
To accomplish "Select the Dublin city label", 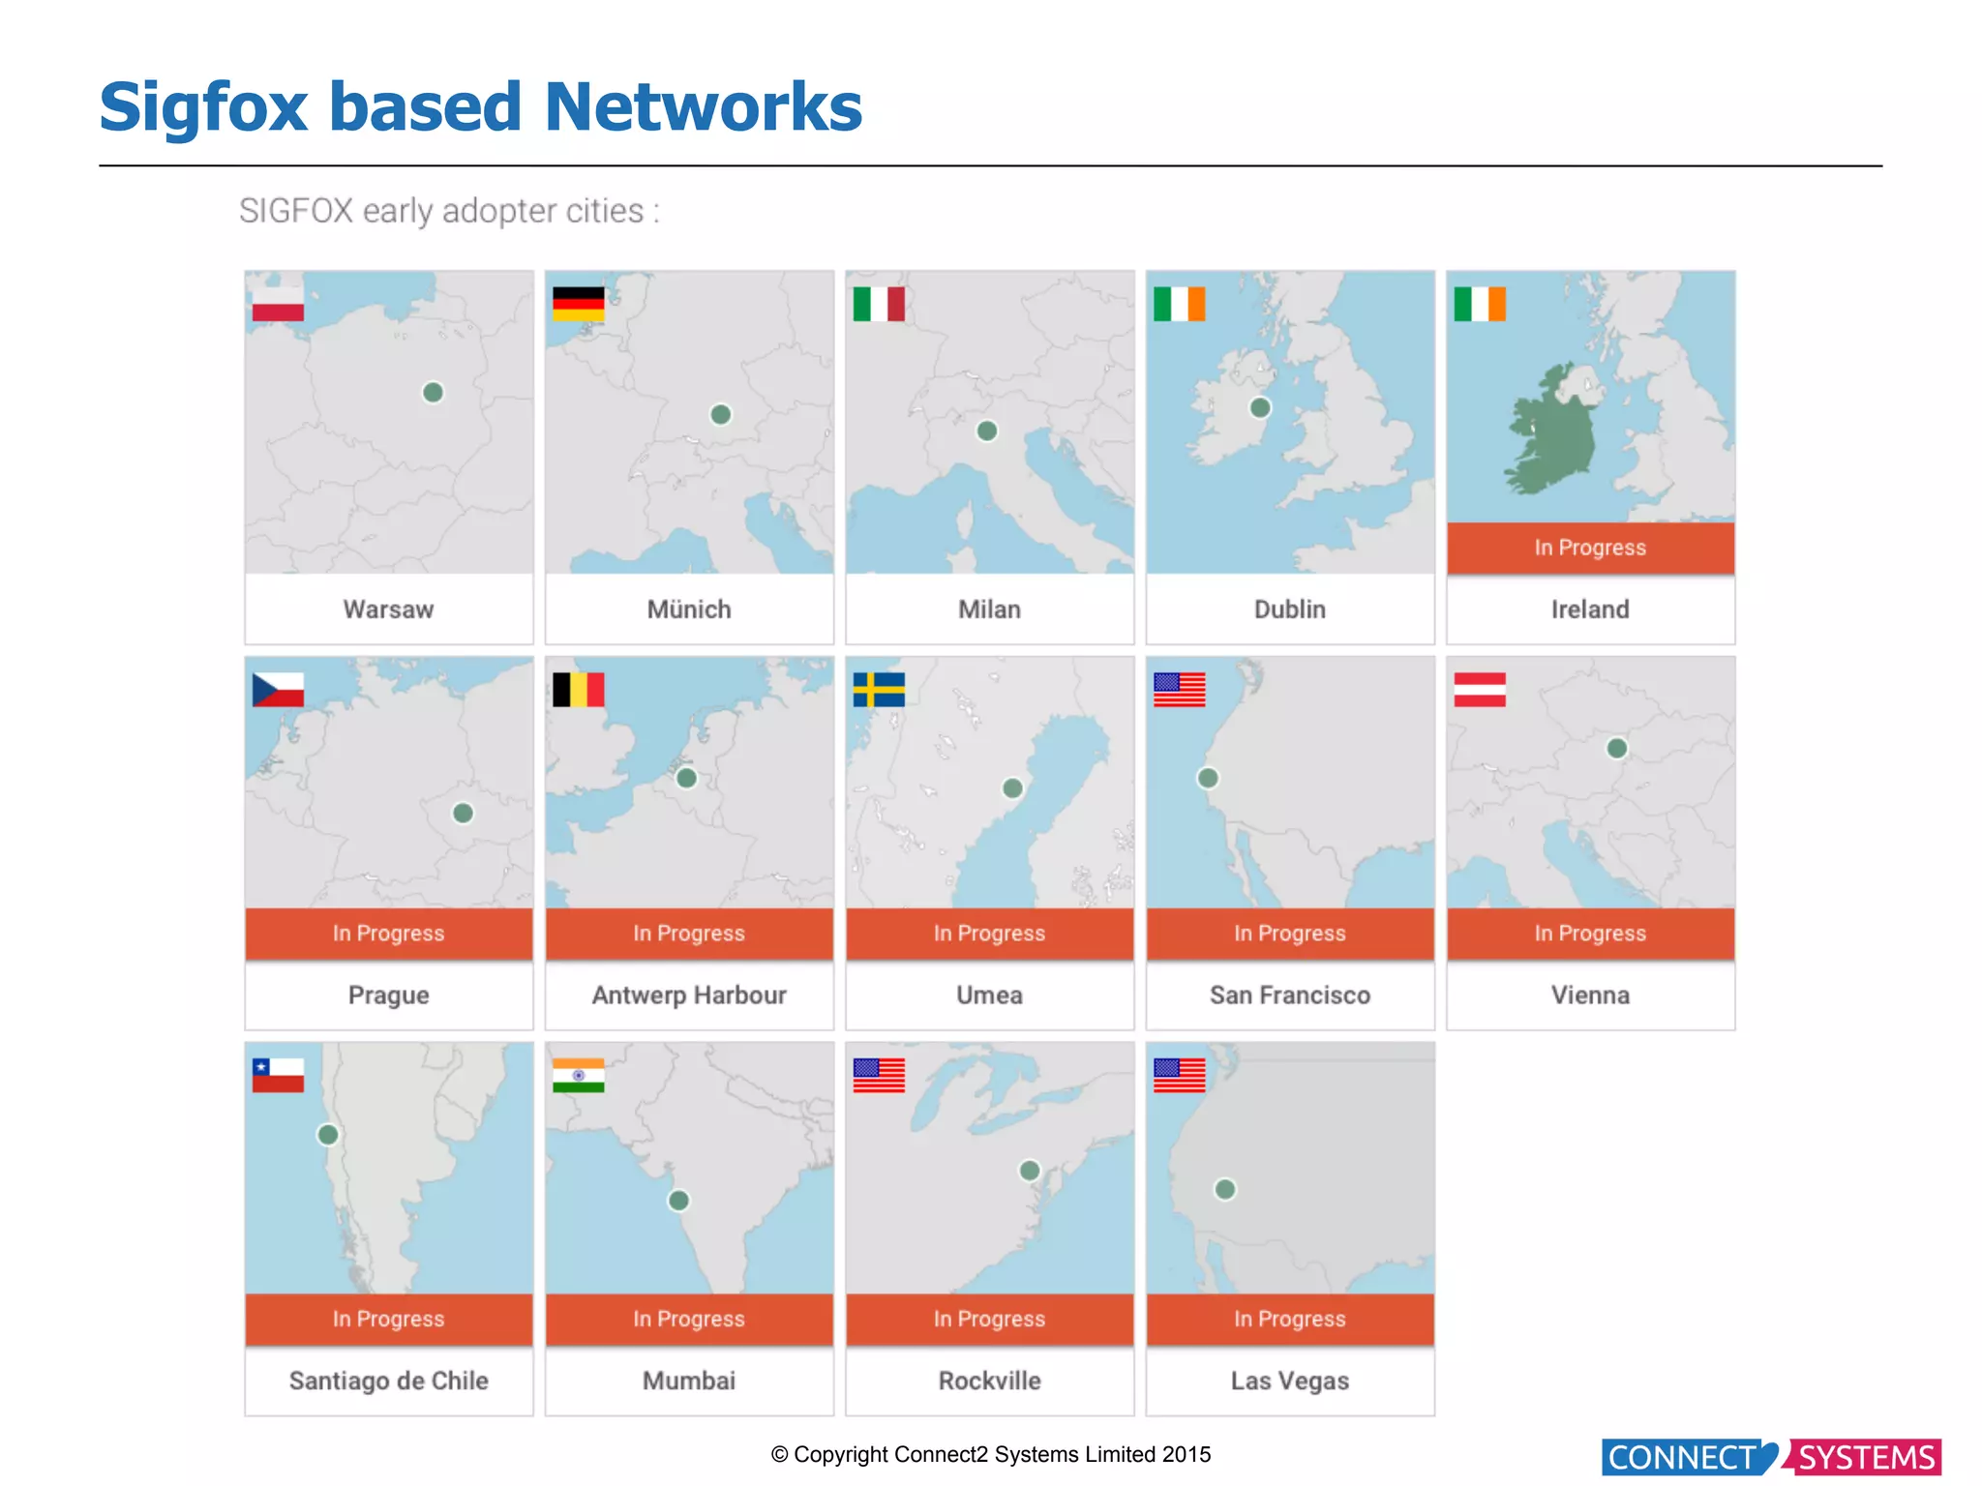I will click(1290, 609).
